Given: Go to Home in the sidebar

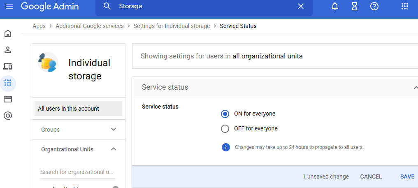Looking at the screenshot, I should pos(8,34).
